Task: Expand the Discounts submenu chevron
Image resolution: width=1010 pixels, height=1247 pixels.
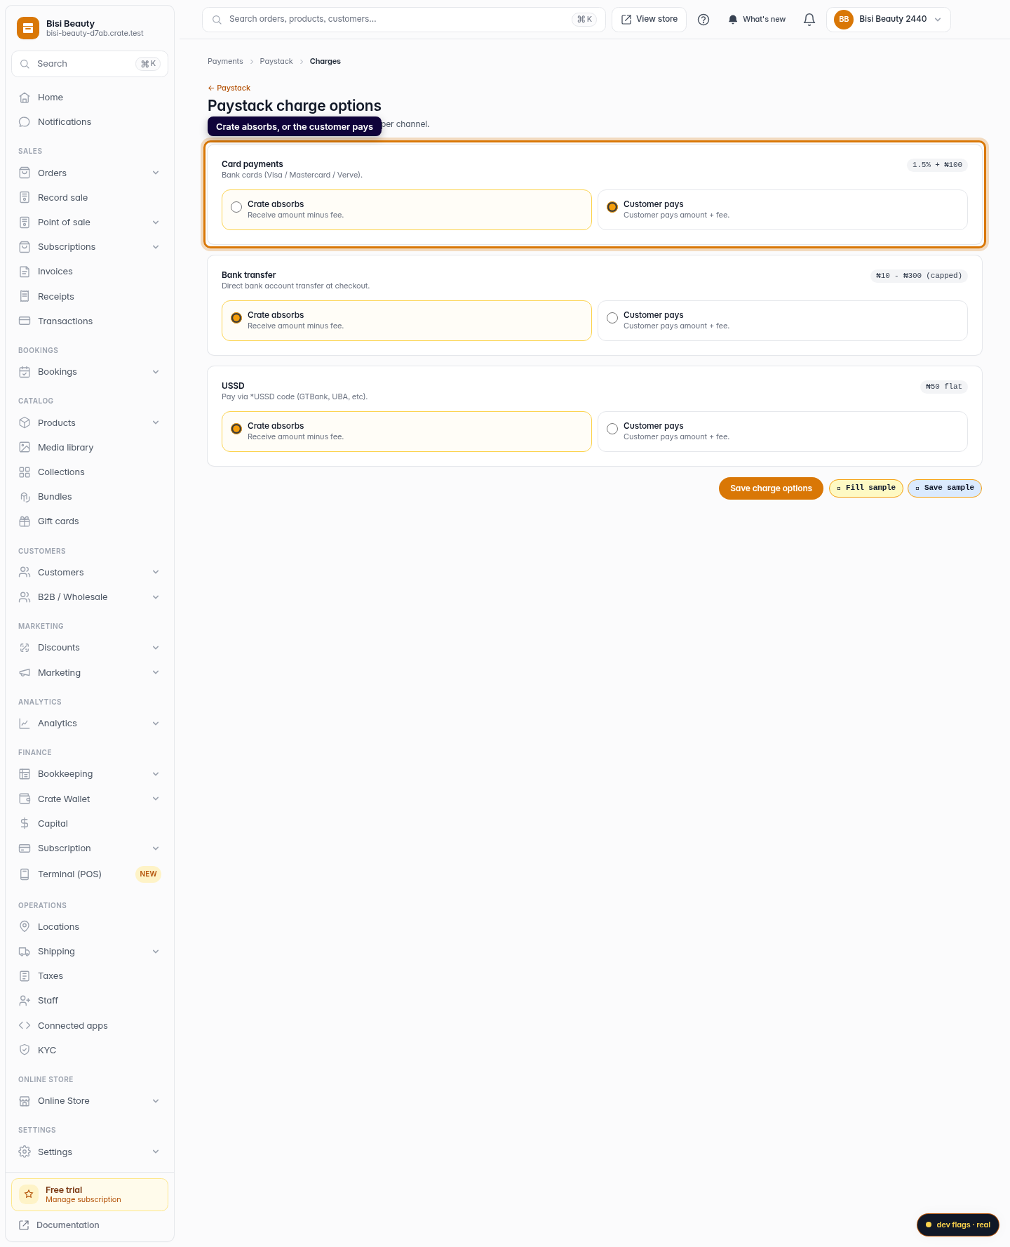Action: click(156, 648)
